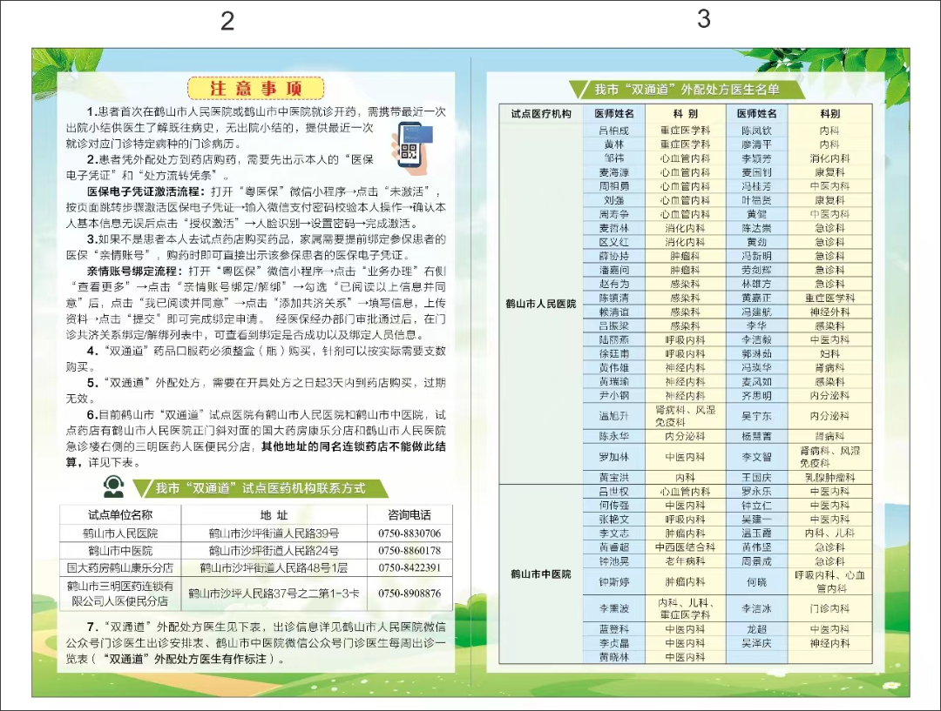
Task: Click the green arrow beside 联系方式 banner
Action: 140,487
